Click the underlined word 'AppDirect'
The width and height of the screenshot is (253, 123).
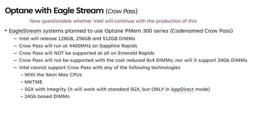pos(182,89)
